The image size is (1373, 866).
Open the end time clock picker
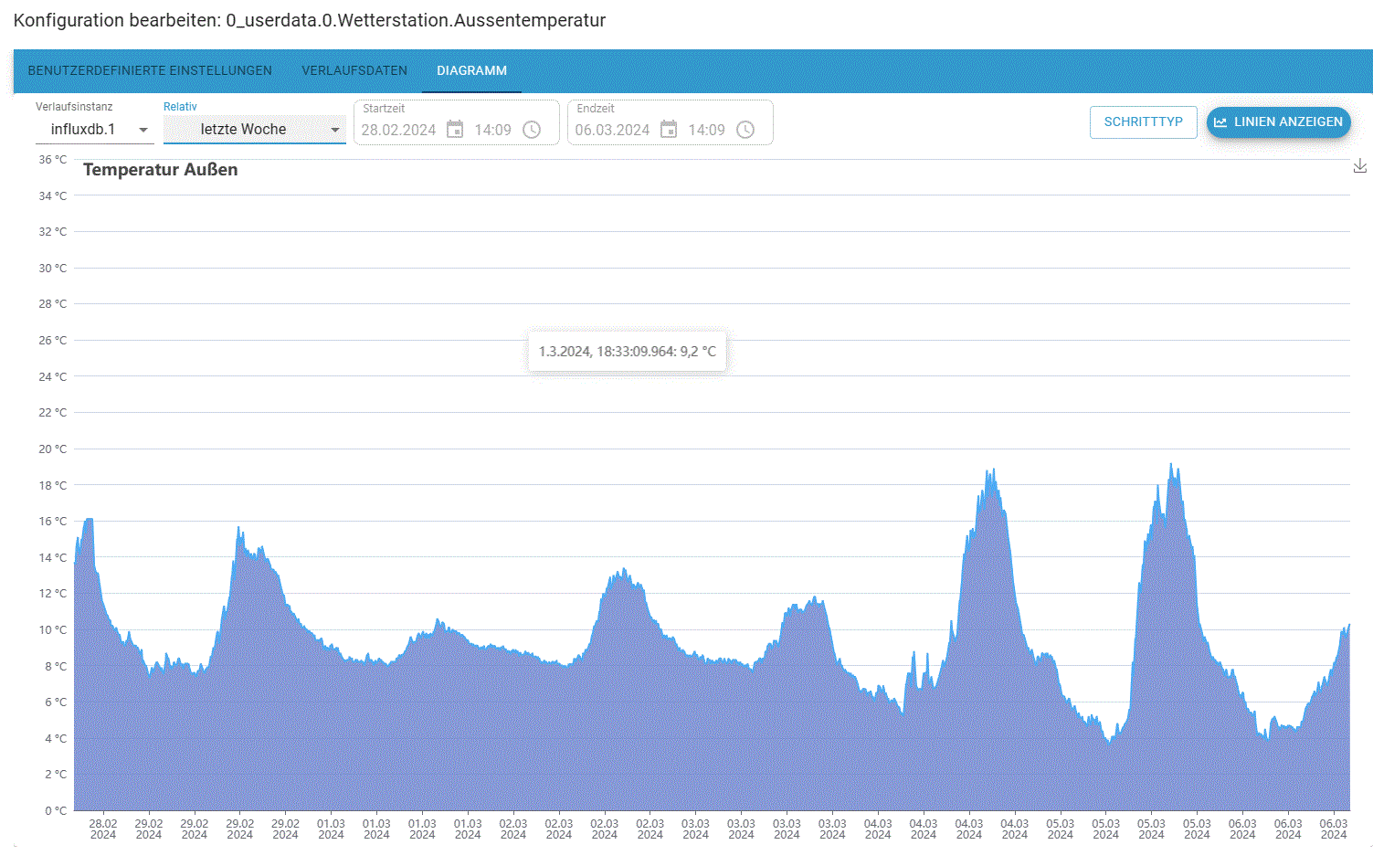coord(745,130)
